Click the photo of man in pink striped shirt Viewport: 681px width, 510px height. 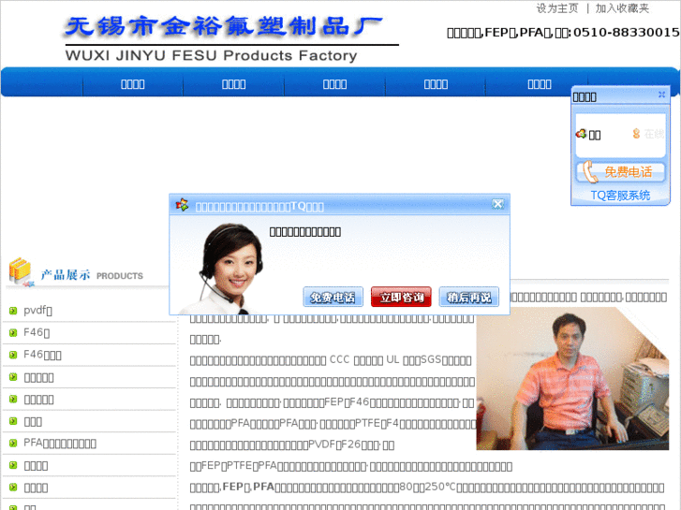(572, 378)
